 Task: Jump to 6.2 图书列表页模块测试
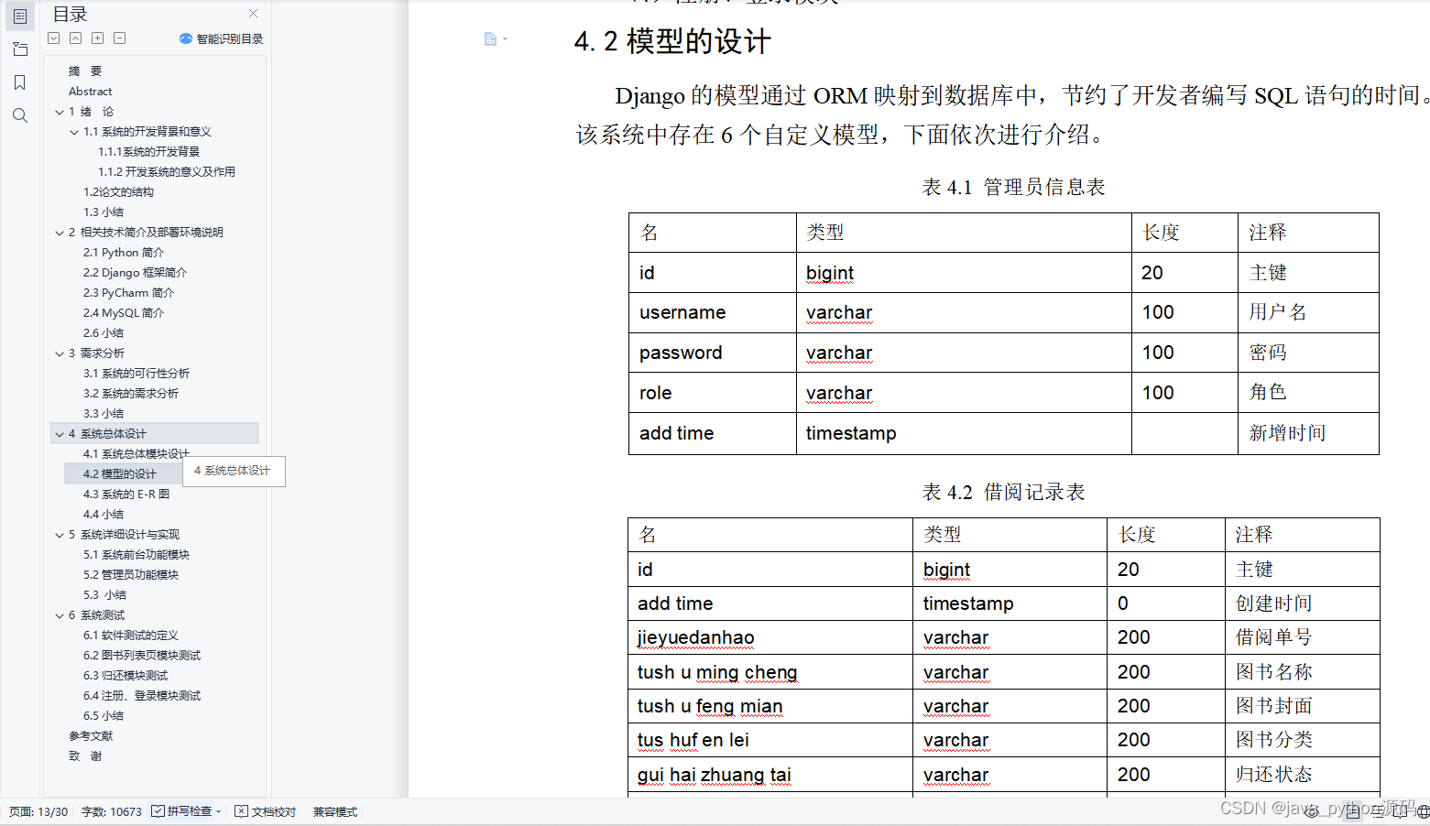(x=142, y=656)
